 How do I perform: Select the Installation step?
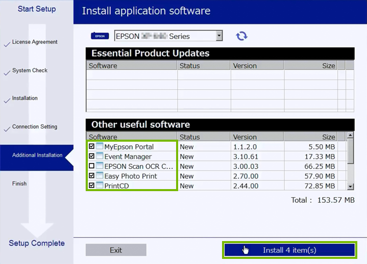[x=25, y=98]
